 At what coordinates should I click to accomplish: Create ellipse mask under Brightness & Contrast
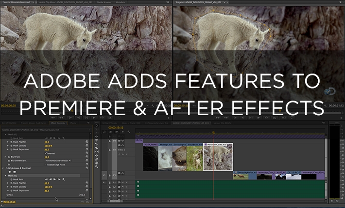(10, 172)
